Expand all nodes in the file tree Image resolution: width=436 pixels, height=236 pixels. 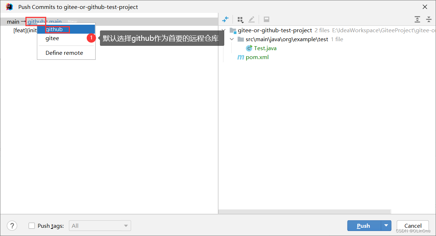click(x=417, y=19)
